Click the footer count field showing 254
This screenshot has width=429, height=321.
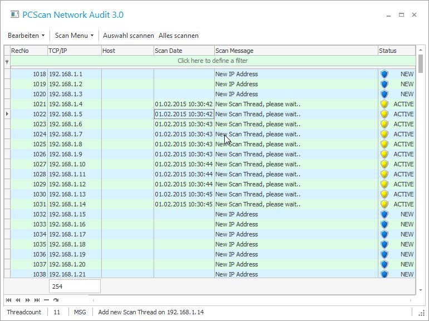[x=75, y=287]
